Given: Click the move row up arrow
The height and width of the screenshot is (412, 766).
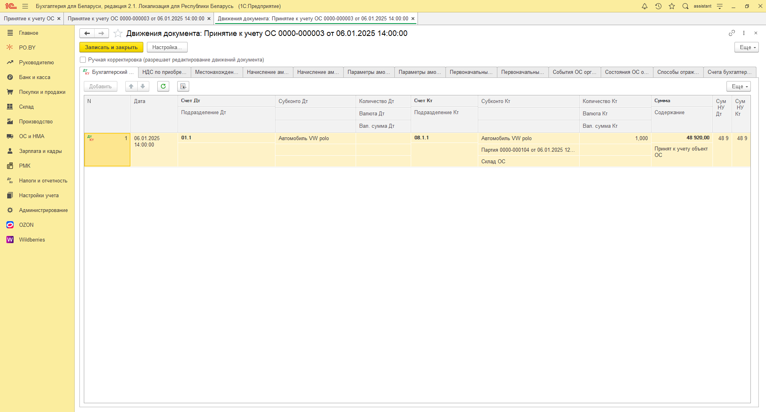Looking at the screenshot, I should pyautogui.click(x=131, y=86).
